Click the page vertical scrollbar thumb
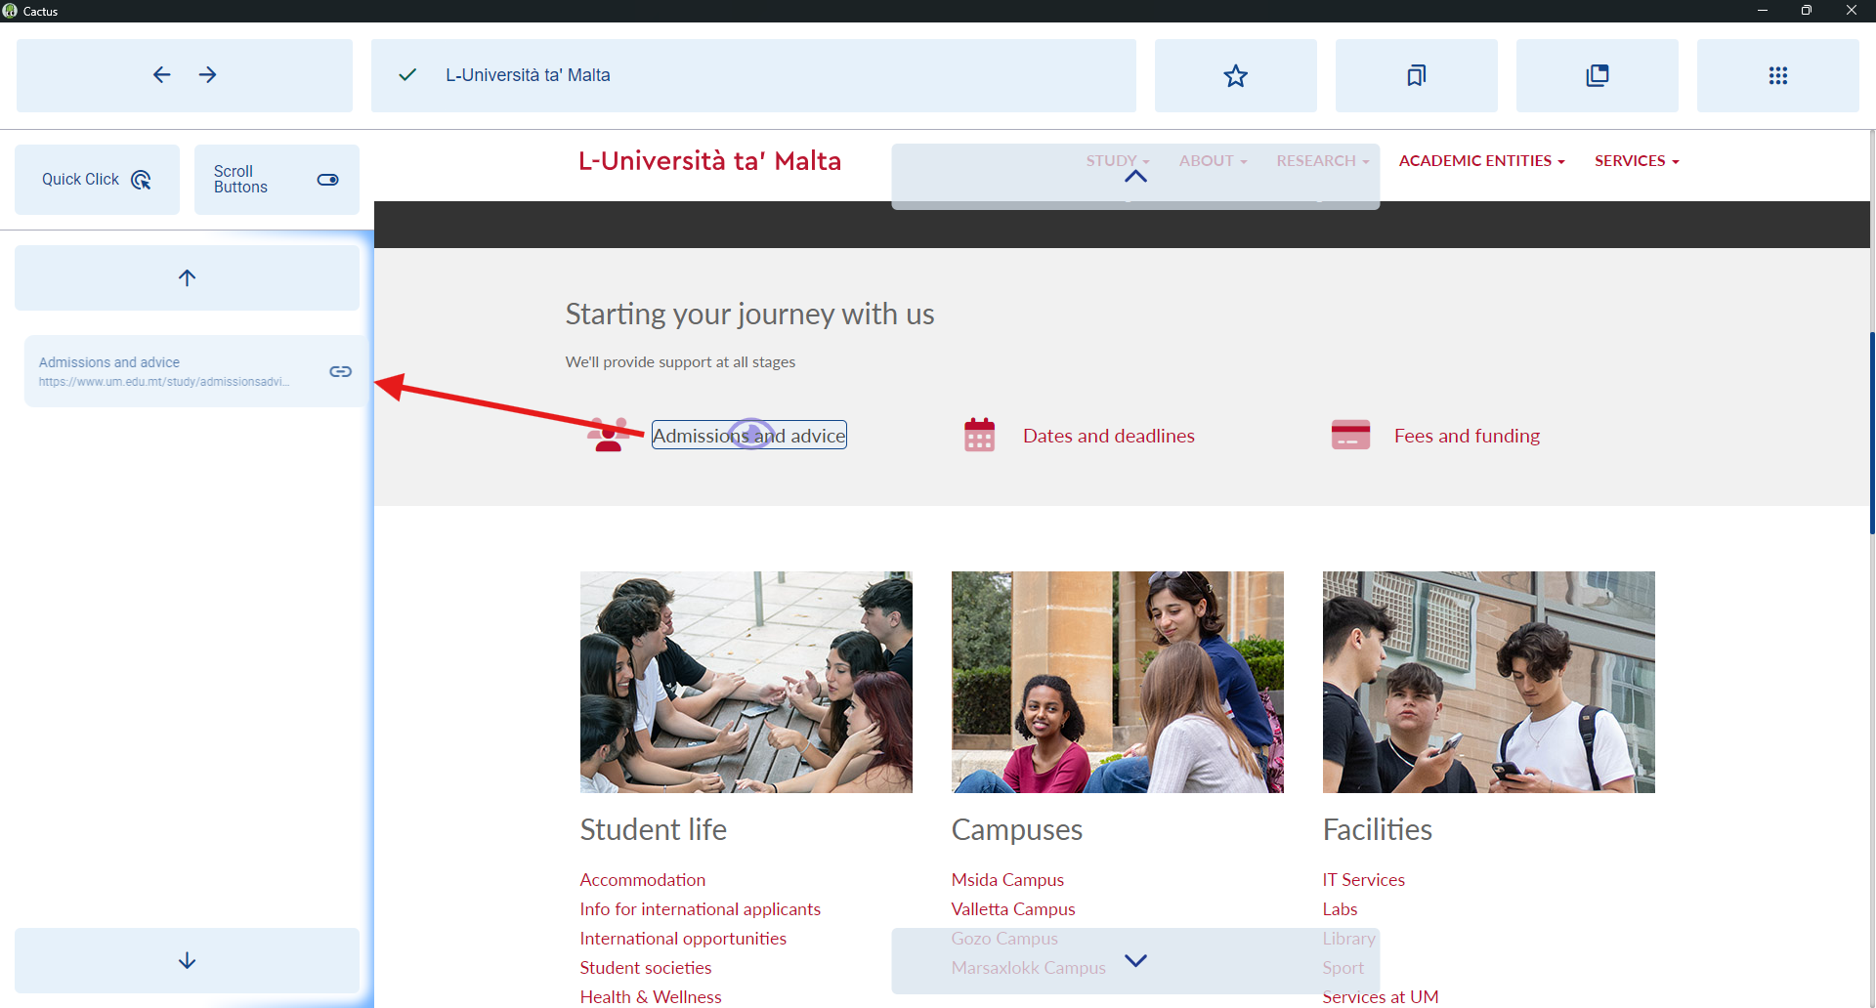Image resolution: width=1876 pixels, height=1008 pixels. [x=1871, y=432]
